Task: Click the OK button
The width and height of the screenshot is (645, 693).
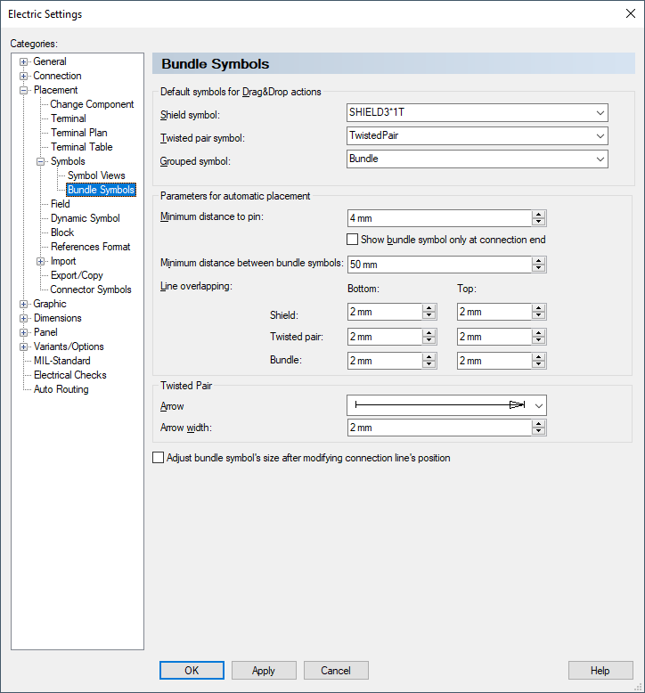Action: pyautogui.click(x=192, y=671)
